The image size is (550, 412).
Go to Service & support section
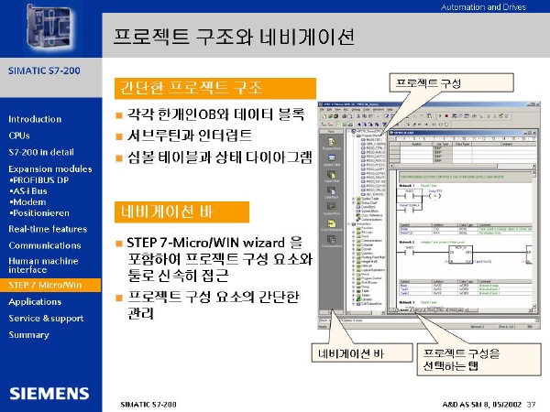(x=46, y=318)
